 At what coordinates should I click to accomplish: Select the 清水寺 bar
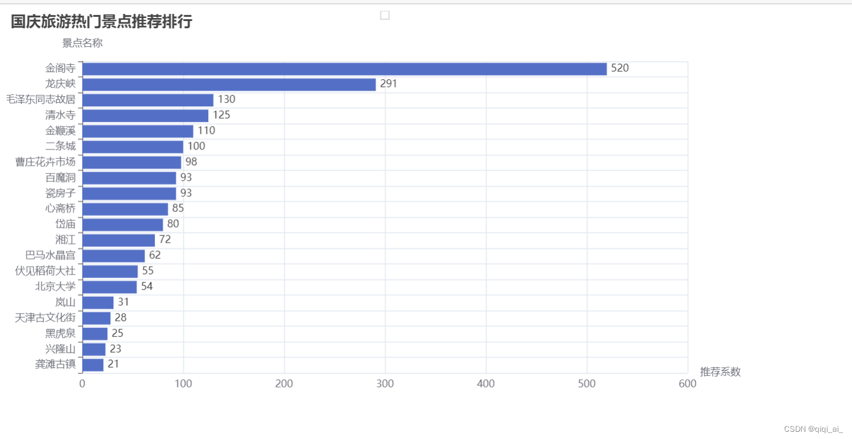click(x=145, y=115)
